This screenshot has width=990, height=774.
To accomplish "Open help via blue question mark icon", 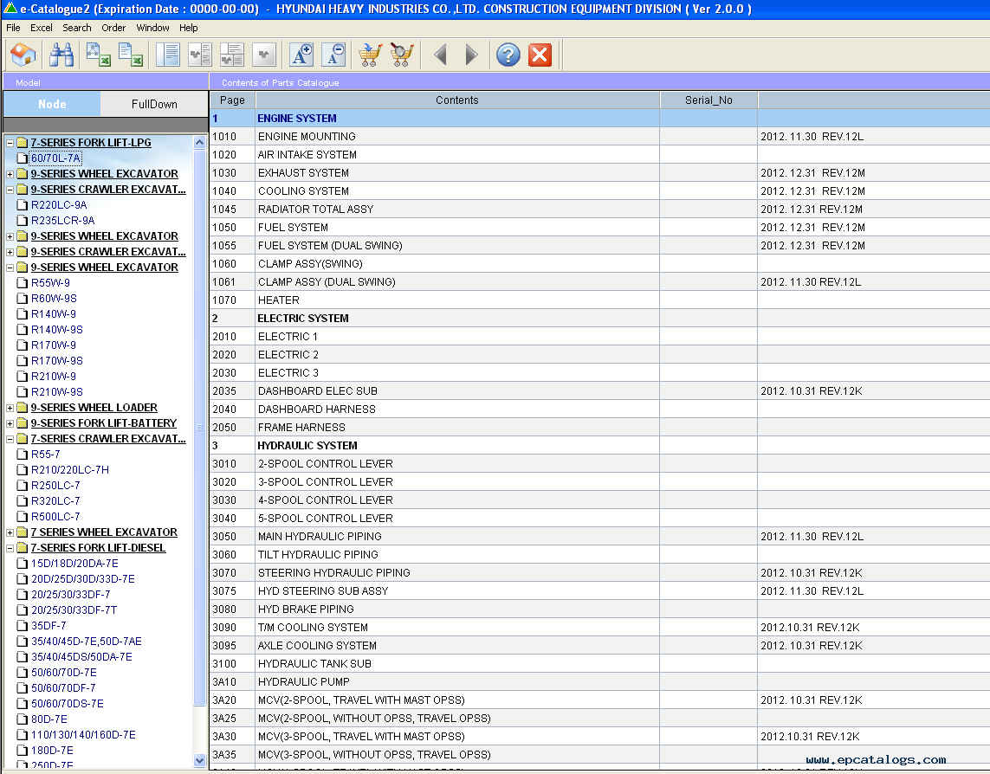I will [x=508, y=55].
